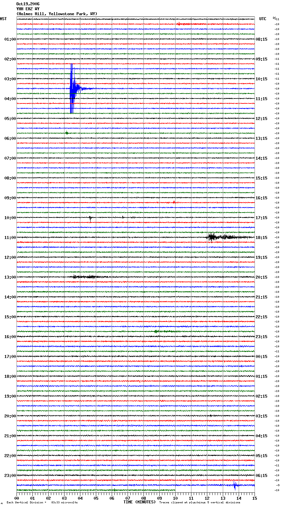Viewport: 281px width, 507px height.
Task: Click the Holmes Hill, Yellowstone Park location title
Action: 57,14
